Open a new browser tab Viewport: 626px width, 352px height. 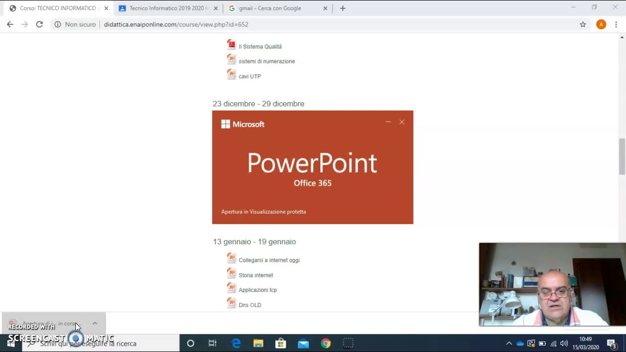click(x=342, y=8)
